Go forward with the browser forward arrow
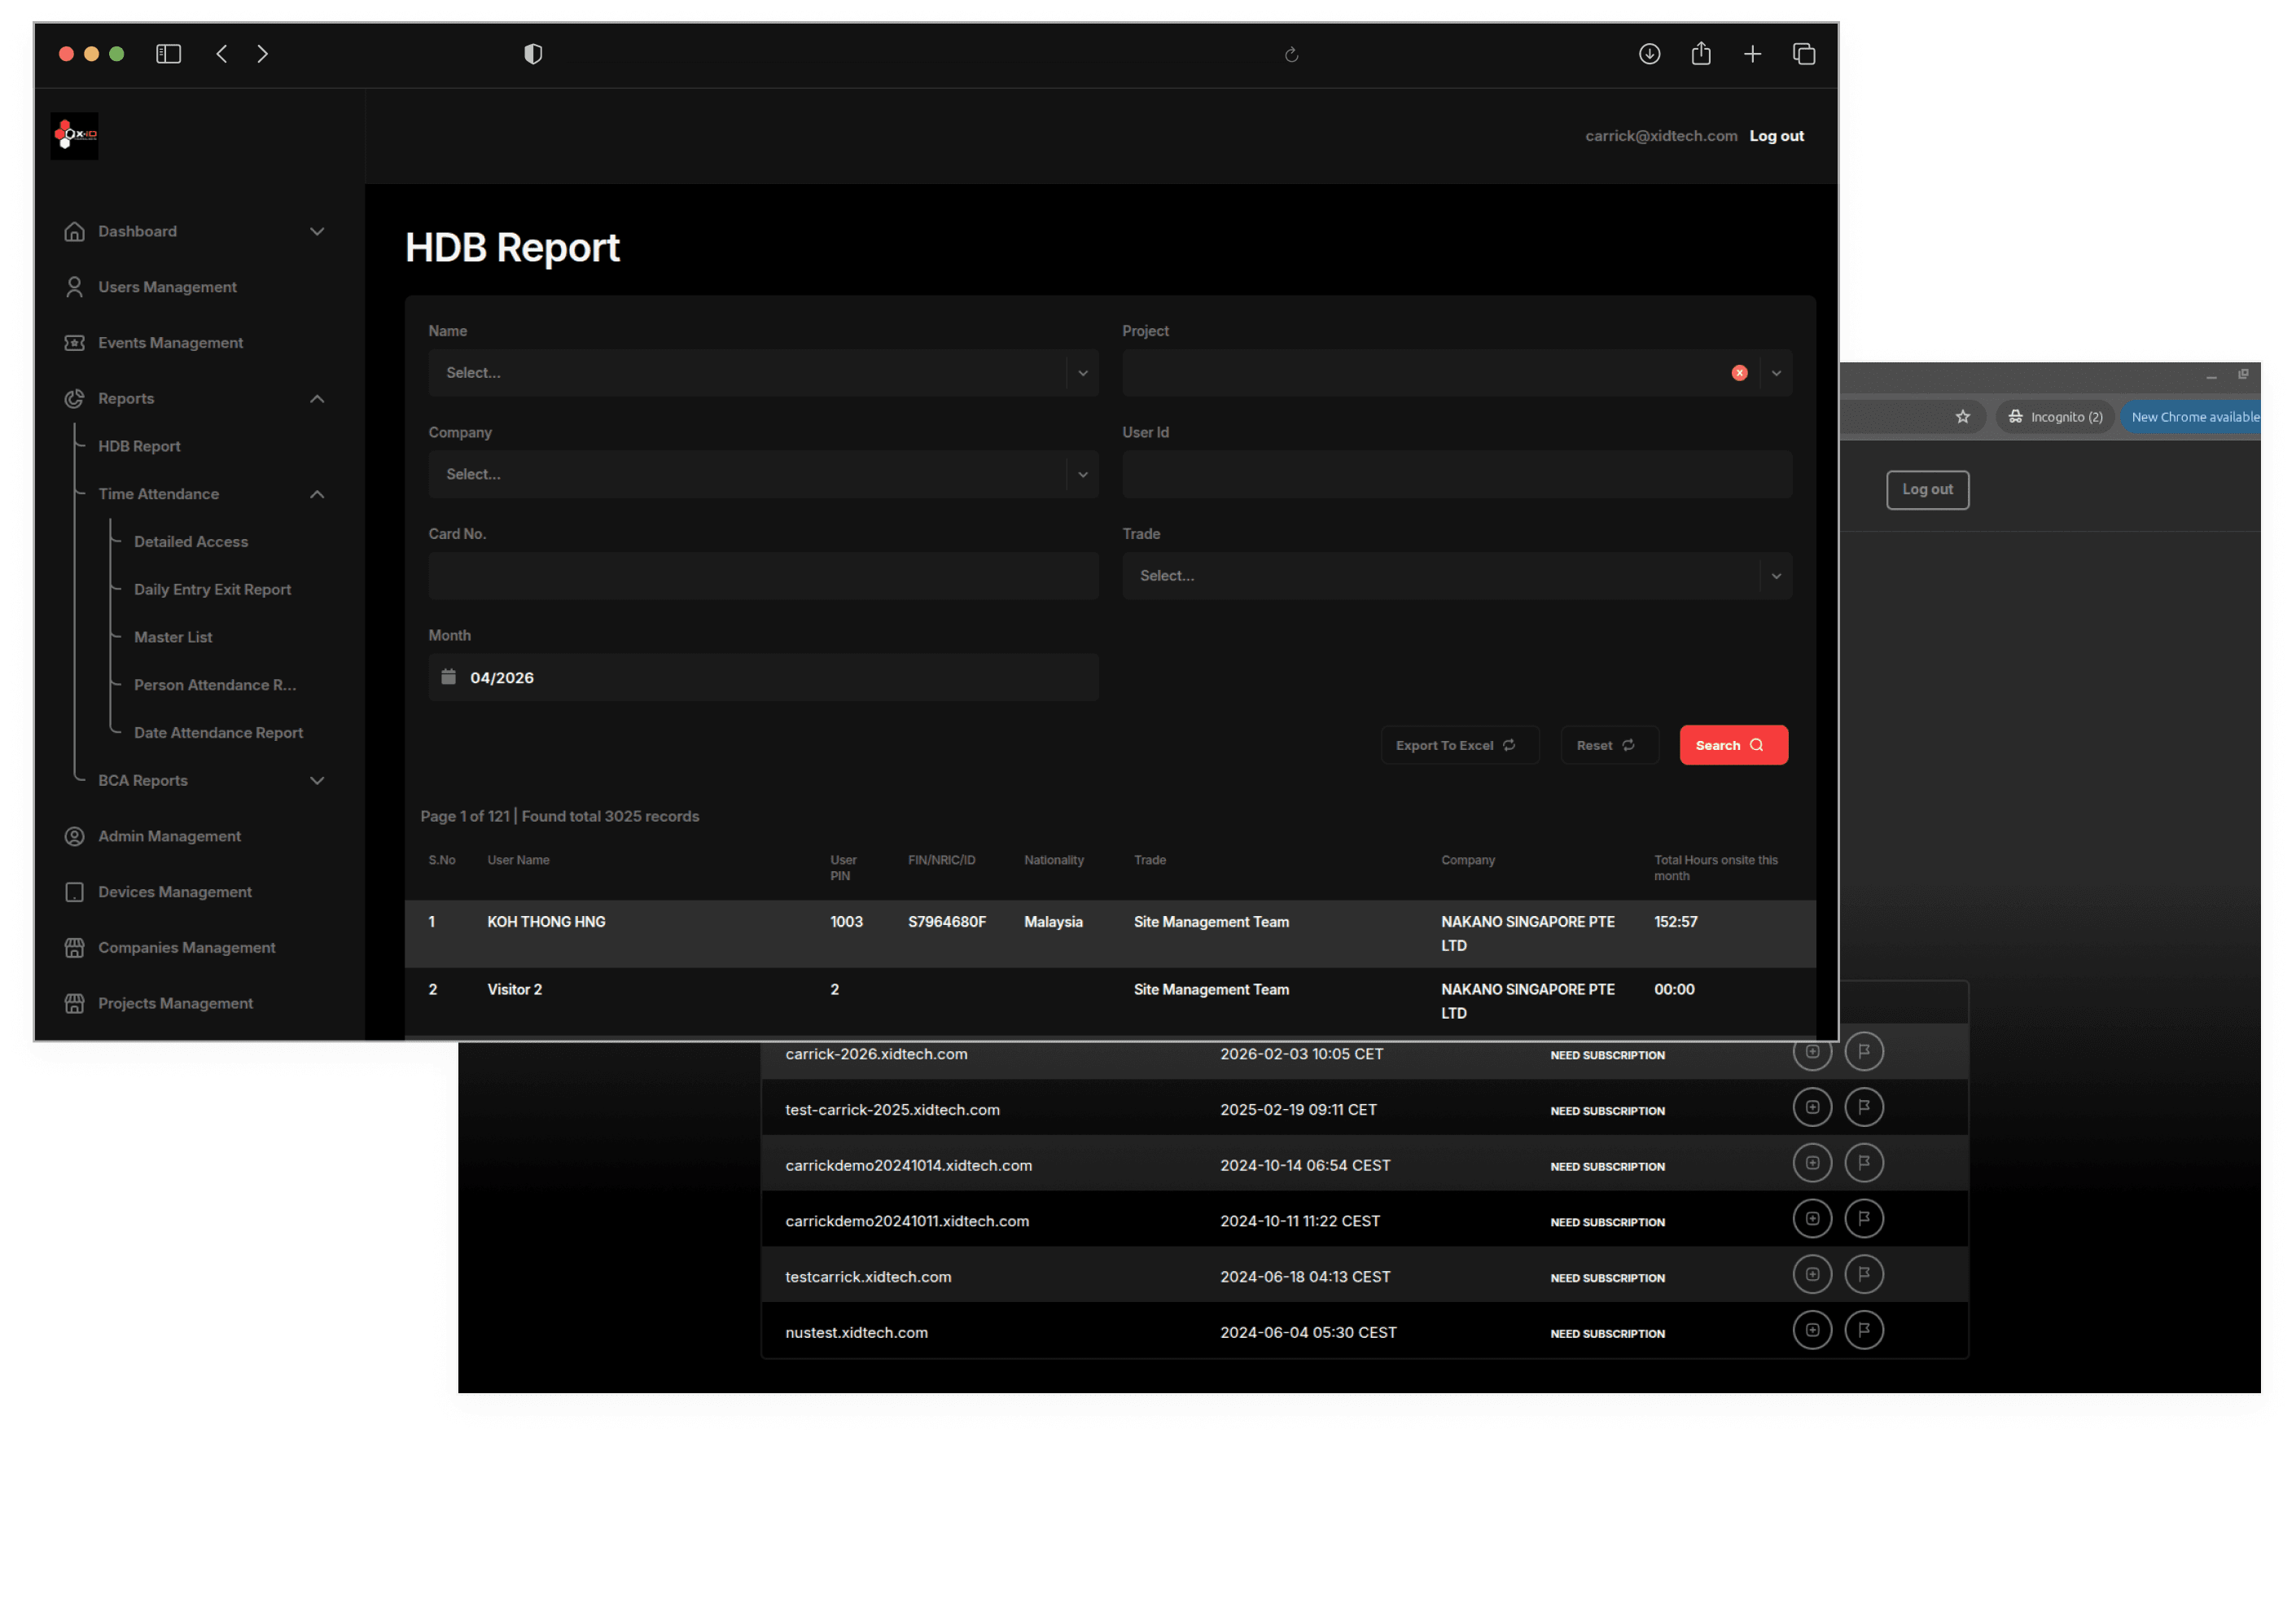 262,54
